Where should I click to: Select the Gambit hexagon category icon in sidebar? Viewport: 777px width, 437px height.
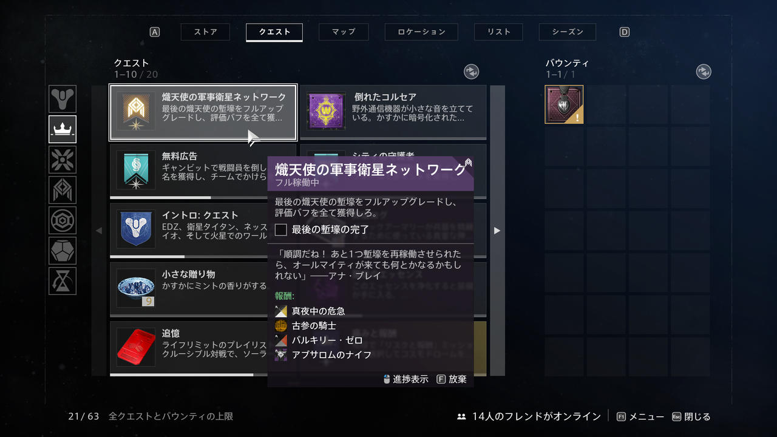pyautogui.click(x=63, y=220)
